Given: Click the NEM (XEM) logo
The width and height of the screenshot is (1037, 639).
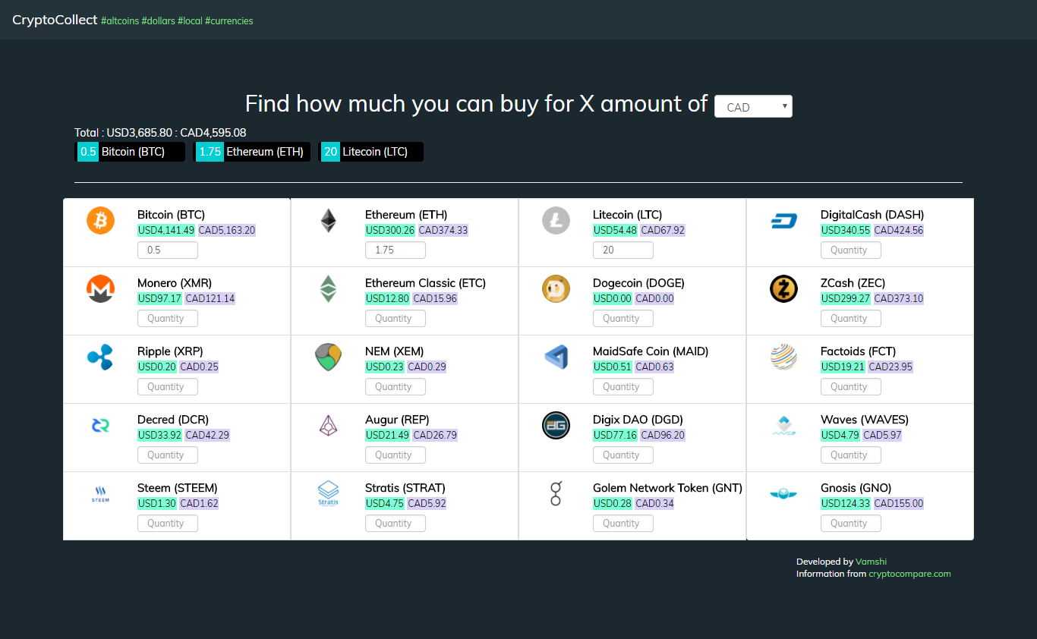Looking at the screenshot, I should (328, 357).
